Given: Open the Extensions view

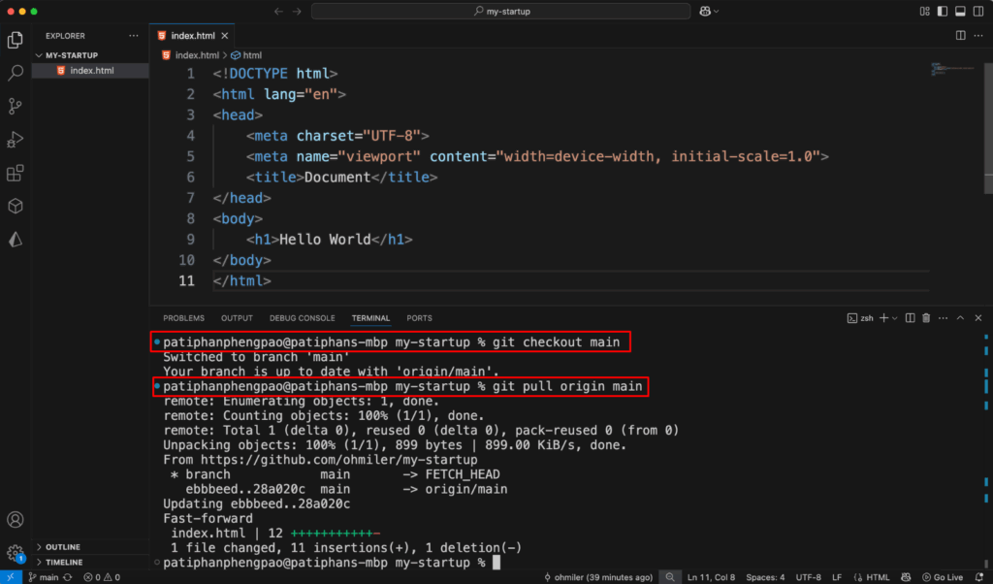Looking at the screenshot, I should tap(16, 174).
